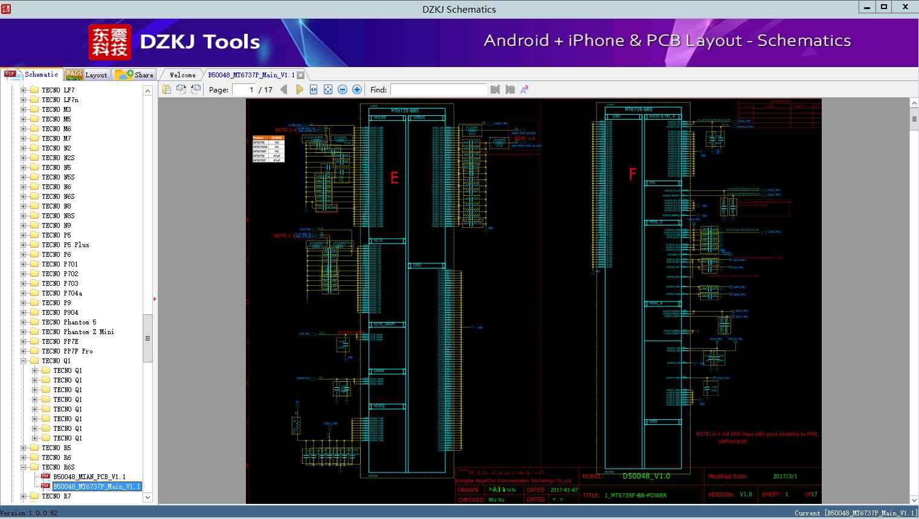Viewport: 919px width, 519px height.
Task: Go to the next page arrow
Action: [299, 89]
